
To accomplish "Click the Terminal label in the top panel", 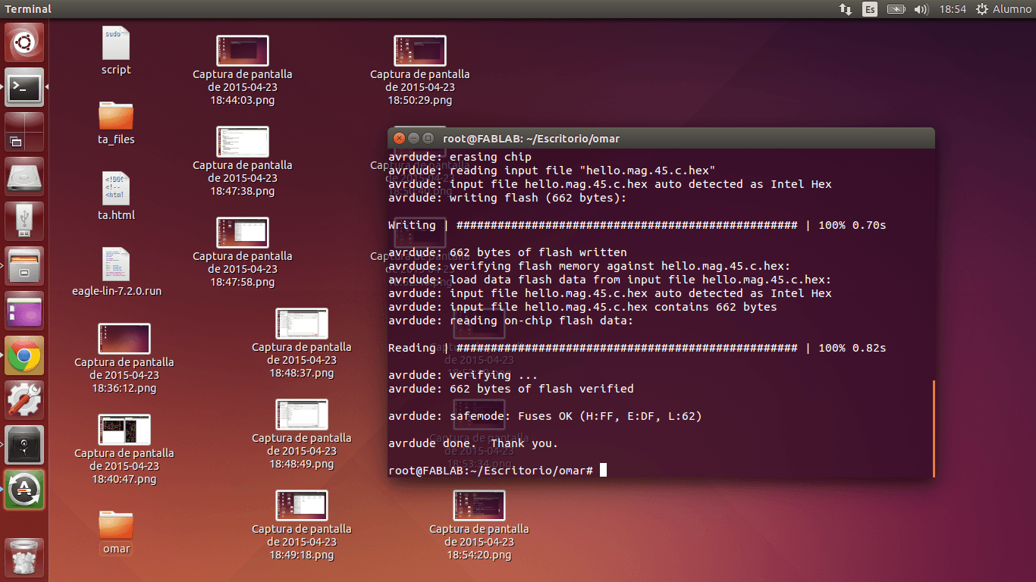I will [28, 9].
